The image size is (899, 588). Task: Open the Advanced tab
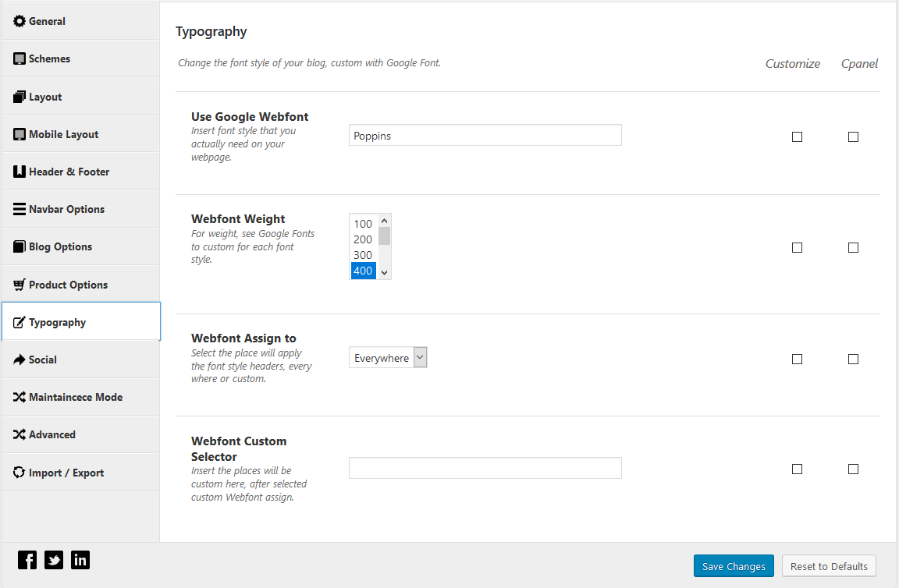click(x=81, y=434)
